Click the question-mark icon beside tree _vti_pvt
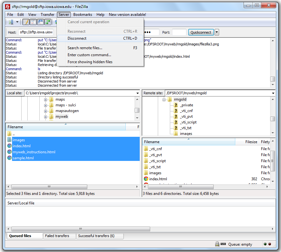 [176, 116]
